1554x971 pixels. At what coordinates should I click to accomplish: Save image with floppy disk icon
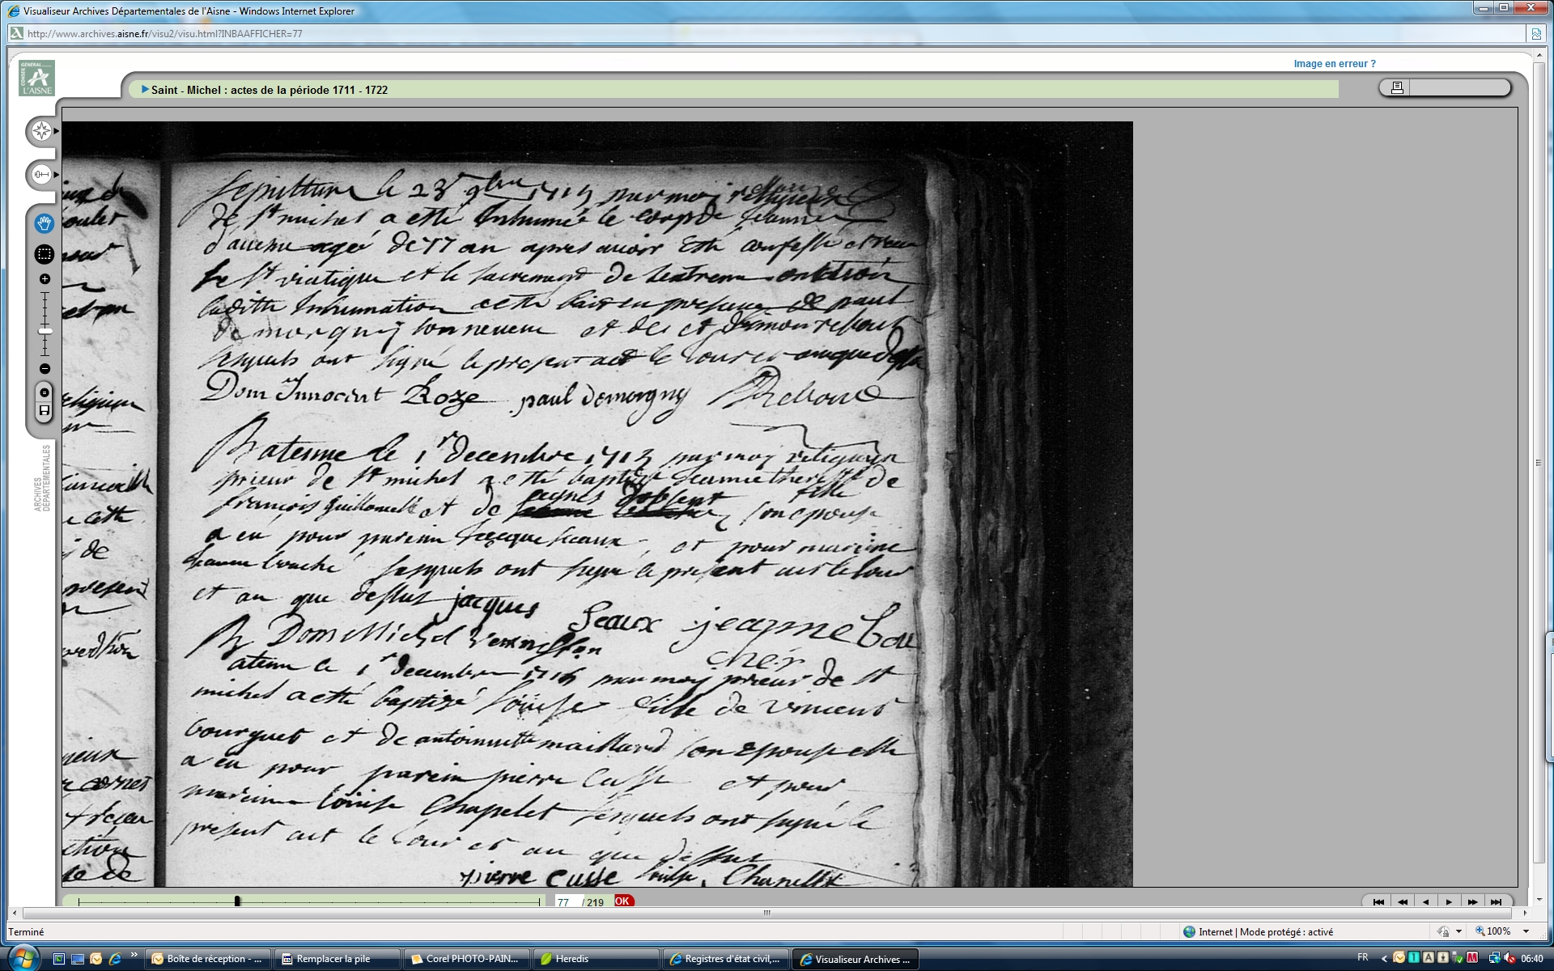point(45,411)
